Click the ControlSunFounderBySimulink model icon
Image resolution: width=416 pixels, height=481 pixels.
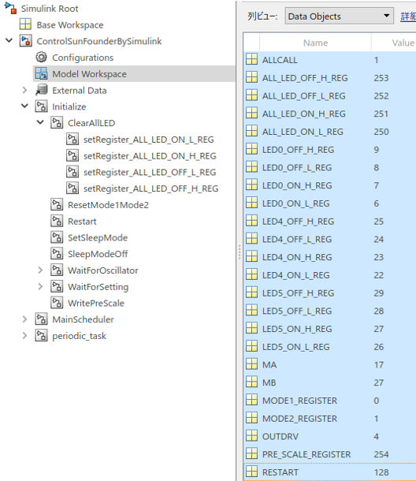tap(26, 41)
